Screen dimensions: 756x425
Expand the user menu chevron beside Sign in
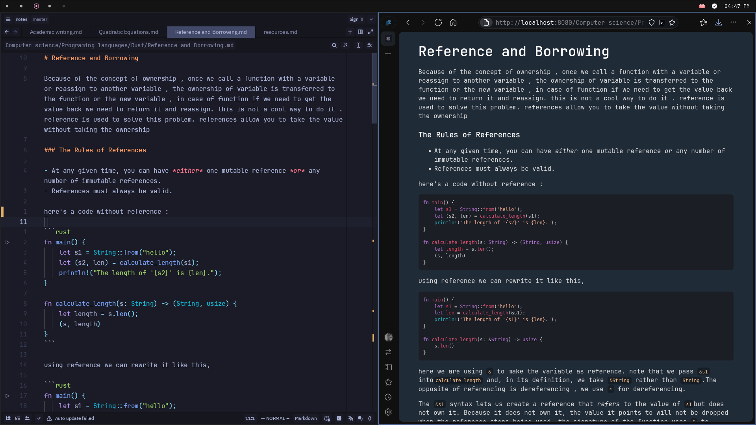(x=371, y=19)
